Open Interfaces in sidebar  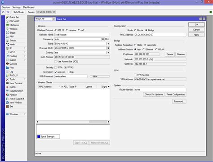pos(14,25)
